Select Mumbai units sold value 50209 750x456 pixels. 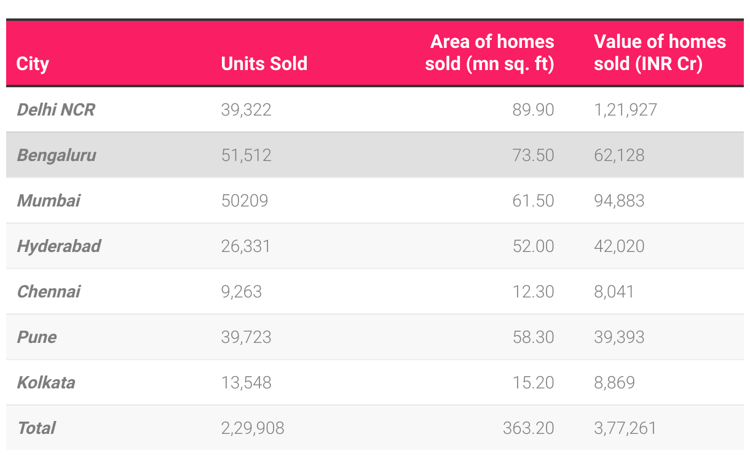tap(245, 200)
